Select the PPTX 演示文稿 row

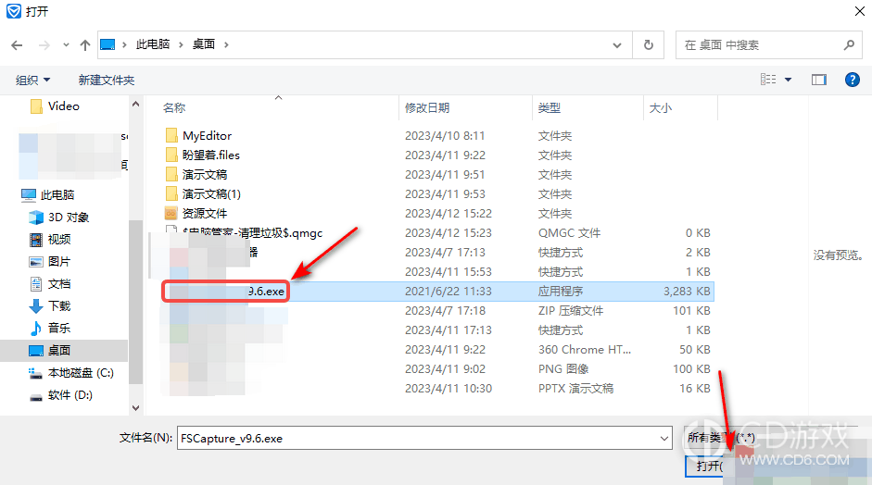[x=437, y=389]
